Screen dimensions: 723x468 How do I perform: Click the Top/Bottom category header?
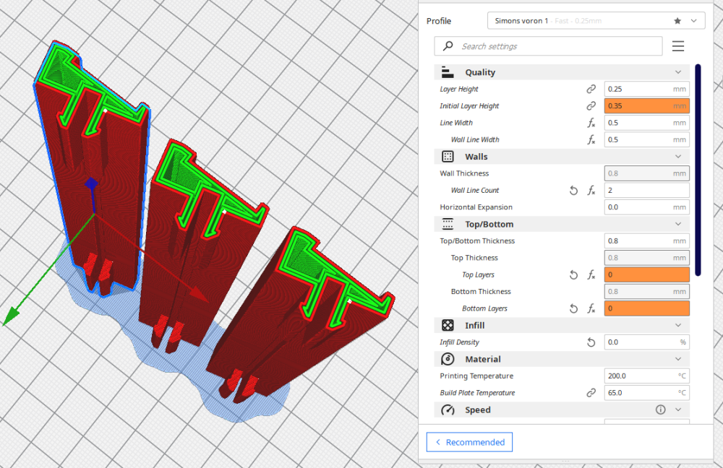[562, 225]
